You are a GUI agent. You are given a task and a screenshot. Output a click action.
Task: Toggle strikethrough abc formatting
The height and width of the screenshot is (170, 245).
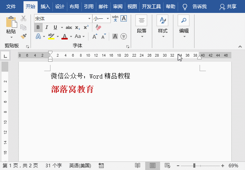point(69,28)
